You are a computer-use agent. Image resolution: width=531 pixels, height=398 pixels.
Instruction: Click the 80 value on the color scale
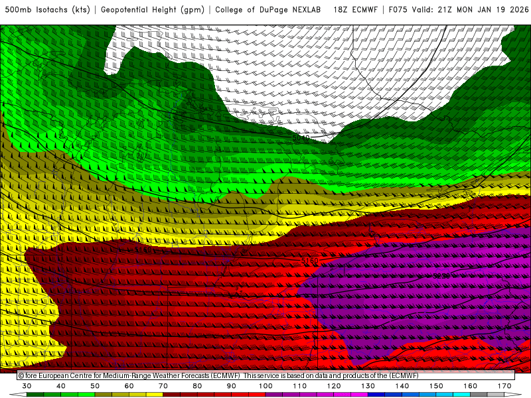click(x=197, y=386)
